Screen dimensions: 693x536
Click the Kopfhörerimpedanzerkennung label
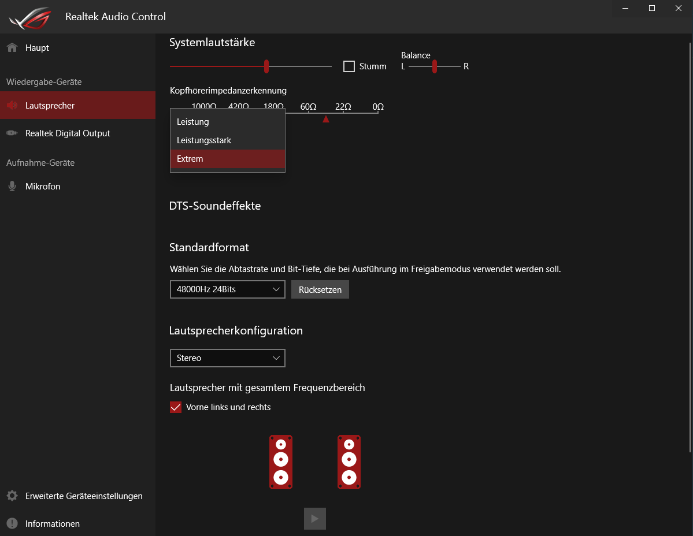click(x=228, y=91)
